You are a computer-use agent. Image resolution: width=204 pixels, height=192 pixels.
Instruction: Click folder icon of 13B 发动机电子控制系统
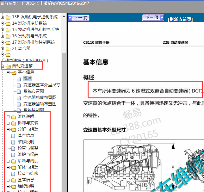tap(8, 17)
